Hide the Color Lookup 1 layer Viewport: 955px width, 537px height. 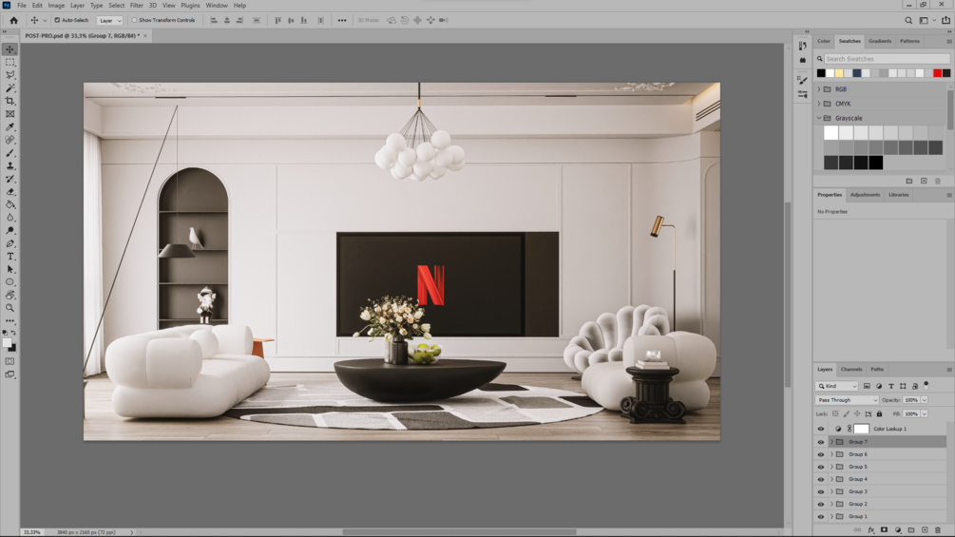tap(820, 429)
